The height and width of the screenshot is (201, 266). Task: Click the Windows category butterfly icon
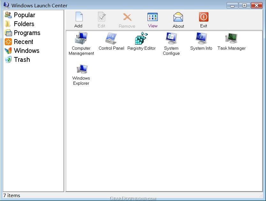8,51
